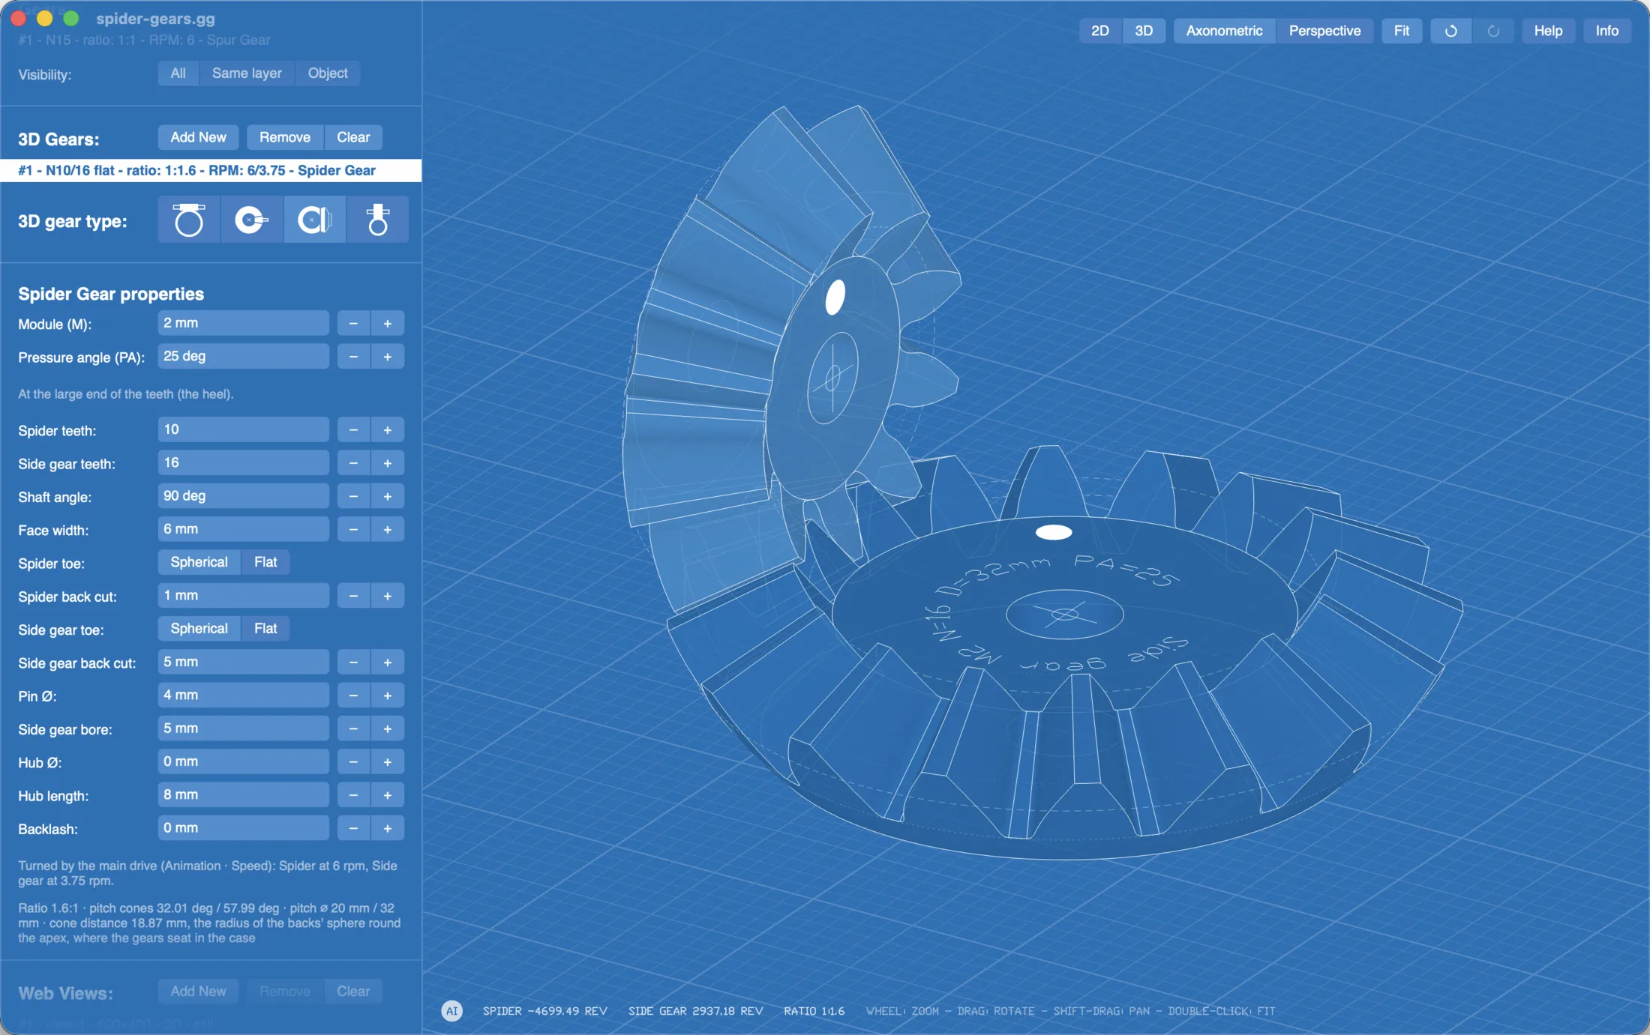Click the Pressure angle input field
Viewport: 1650px width, 1035px height.
tap(243, 357)
